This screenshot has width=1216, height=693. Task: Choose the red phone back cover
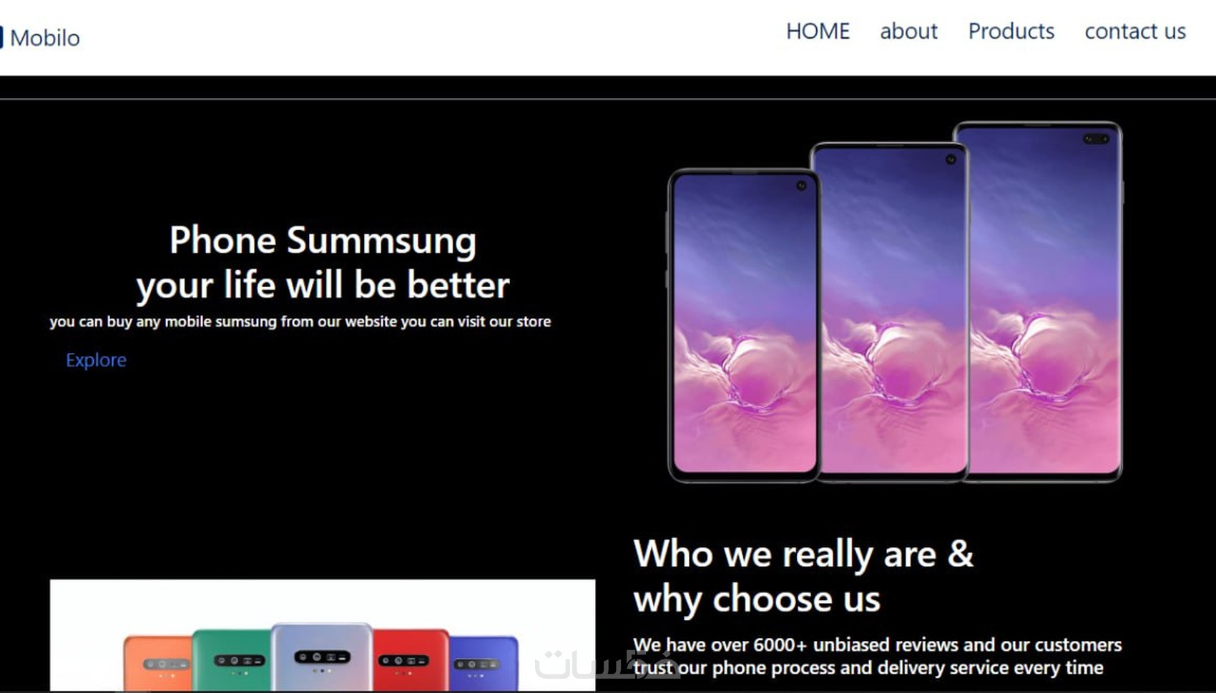[411, 659]
